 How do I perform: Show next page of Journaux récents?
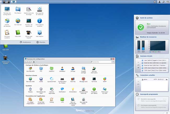click(138, 68)
